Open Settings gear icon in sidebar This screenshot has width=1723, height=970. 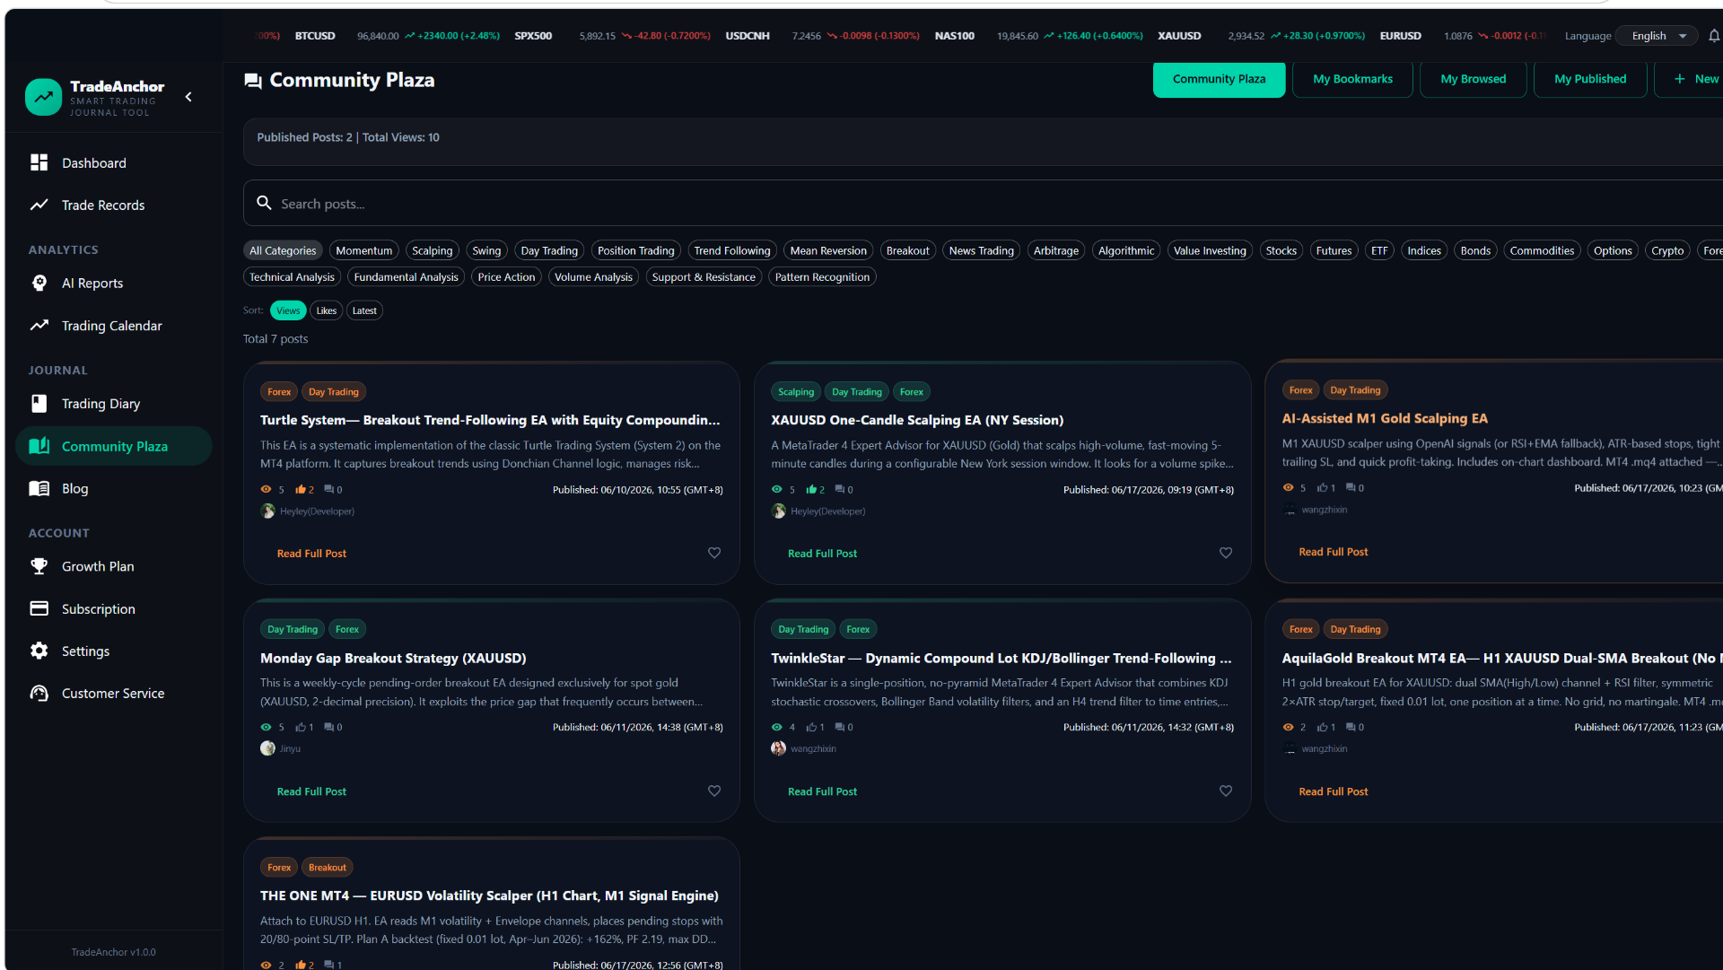tap(39, 651)
